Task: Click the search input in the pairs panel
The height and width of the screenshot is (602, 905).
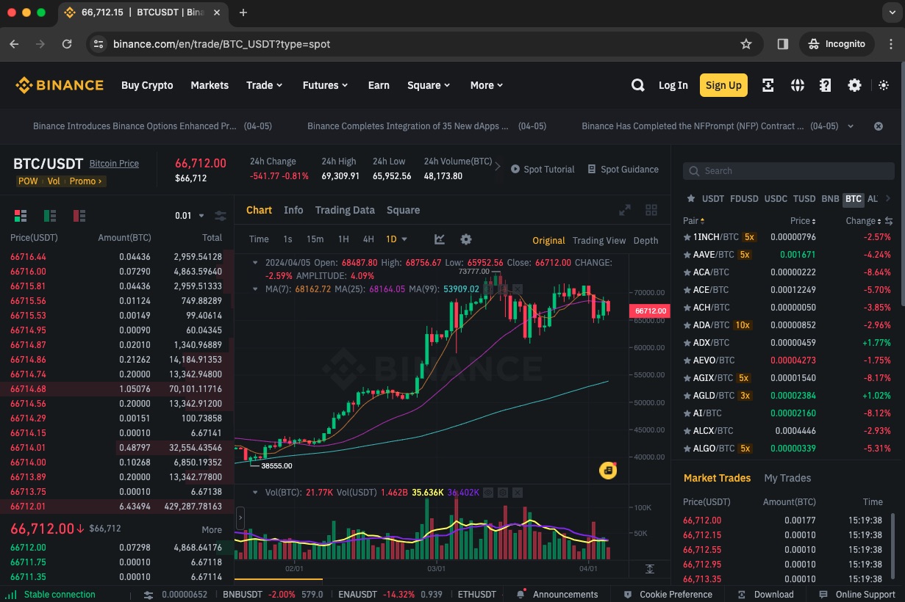Action: pos(788,171)
